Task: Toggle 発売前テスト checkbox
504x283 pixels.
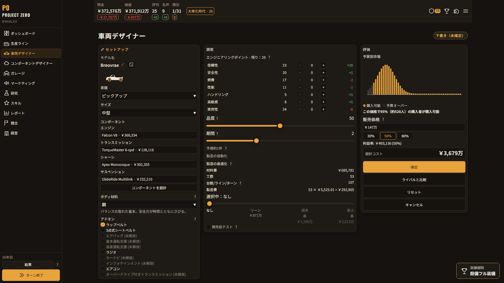Action: 208,227
